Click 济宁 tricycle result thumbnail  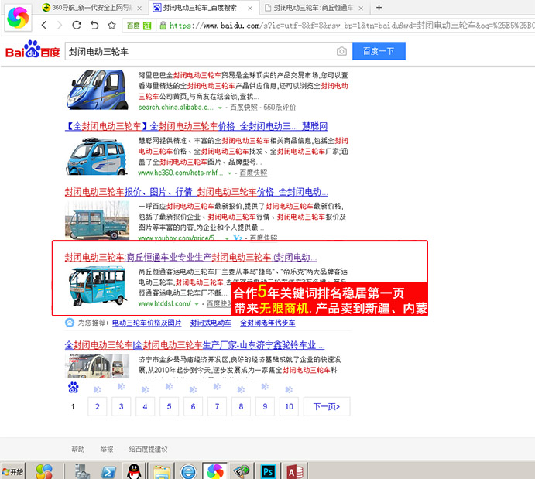tap(97, 366)
